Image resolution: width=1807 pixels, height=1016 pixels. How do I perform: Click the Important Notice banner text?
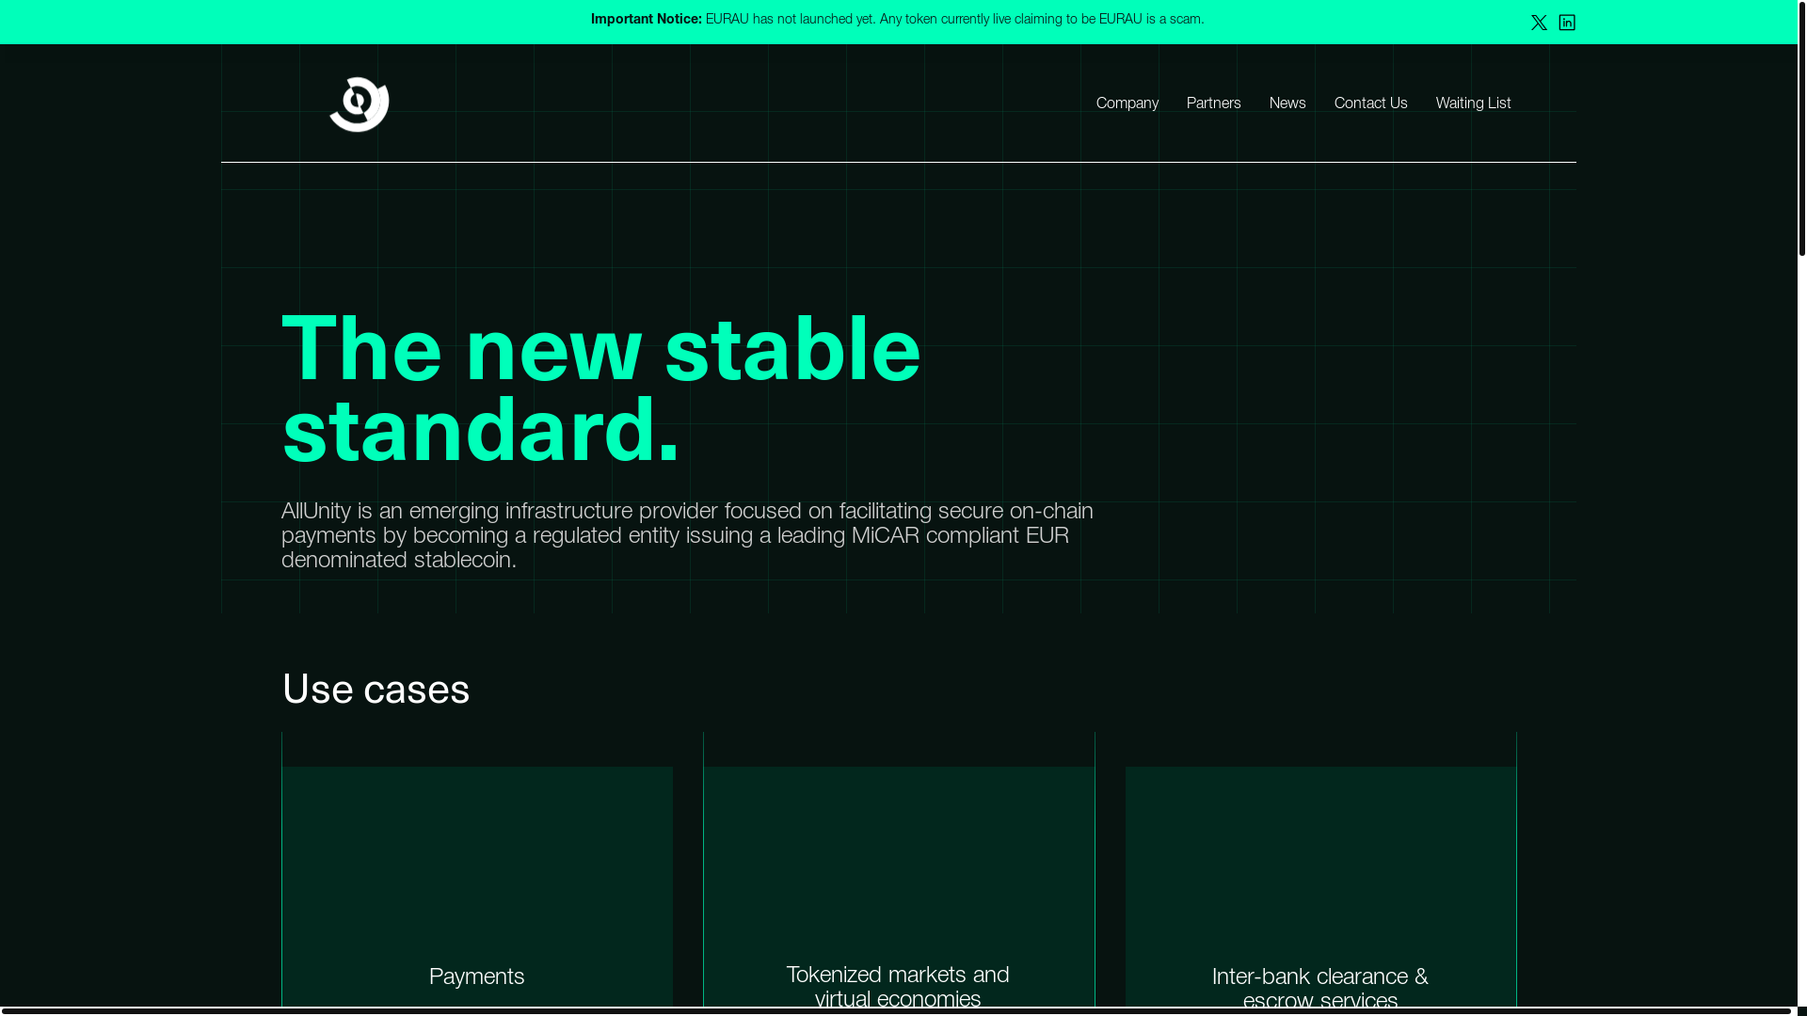[x=897, y=20]
